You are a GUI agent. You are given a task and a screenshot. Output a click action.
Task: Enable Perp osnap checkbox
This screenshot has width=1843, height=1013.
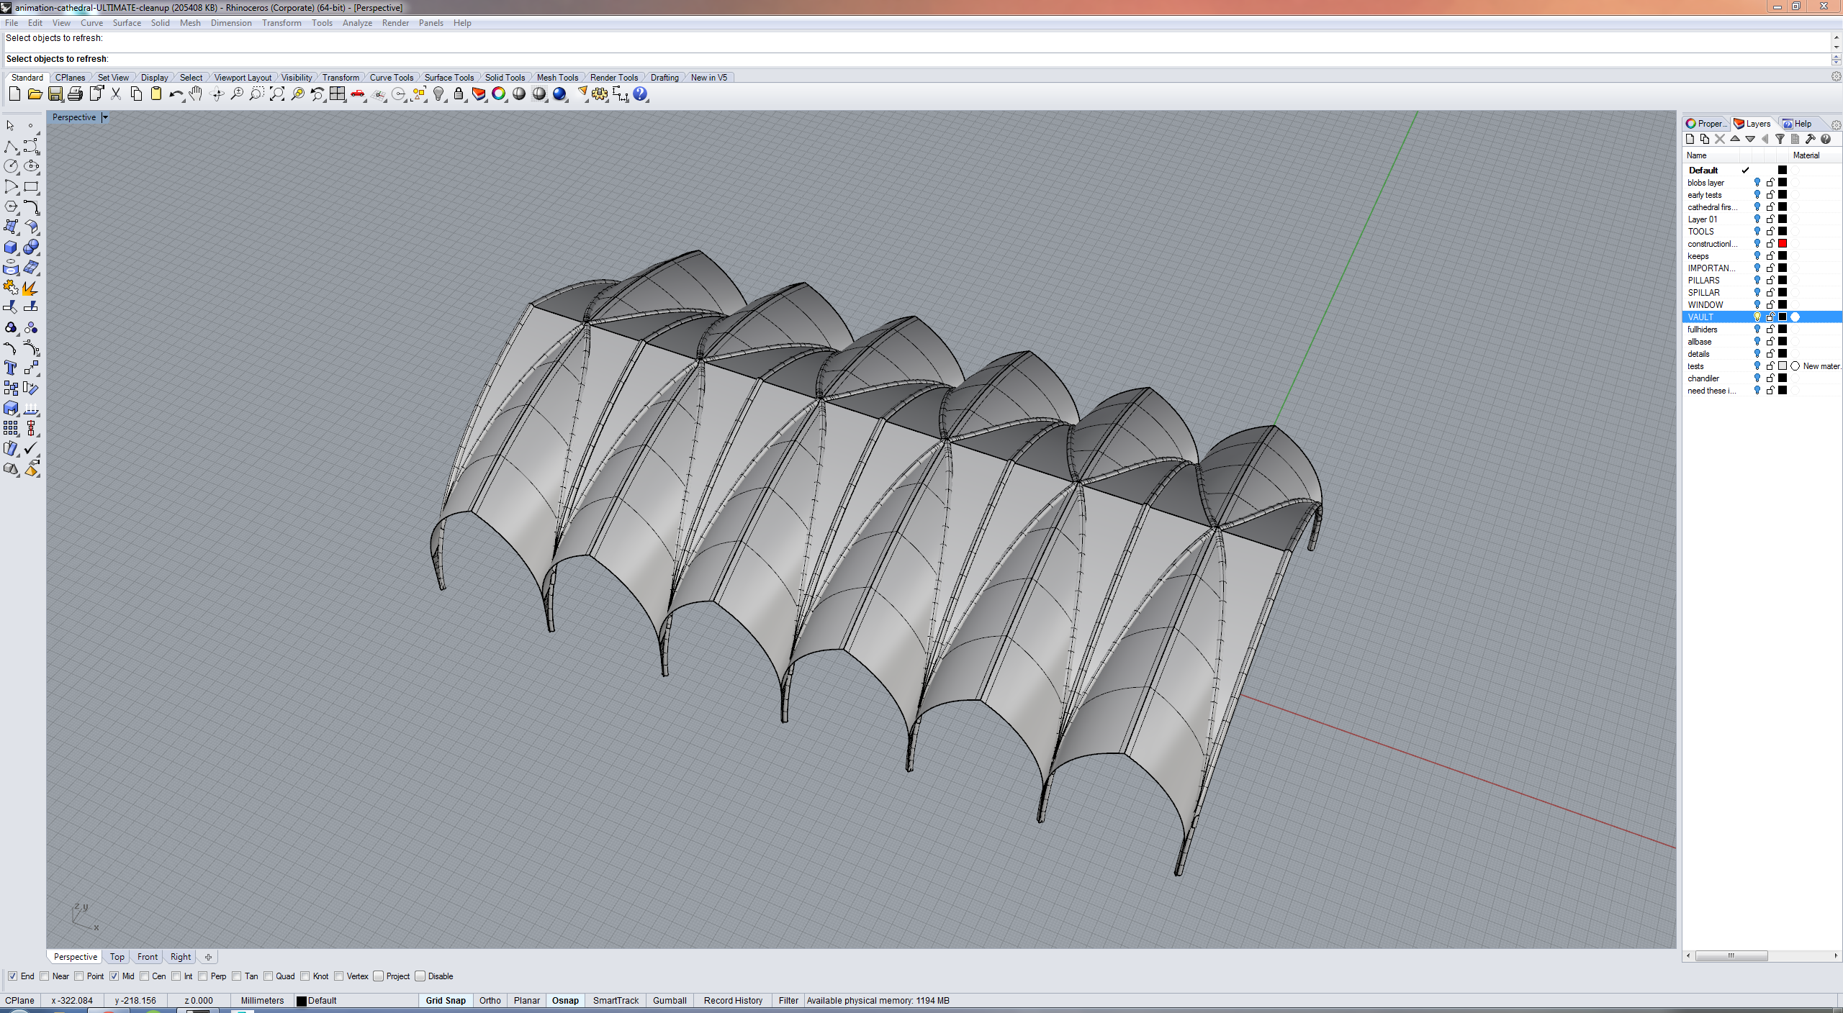coord(202,976)
